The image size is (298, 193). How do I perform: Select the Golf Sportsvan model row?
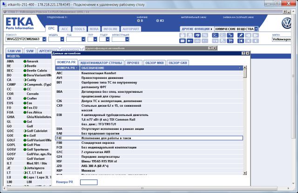click(x=29, y=149)
